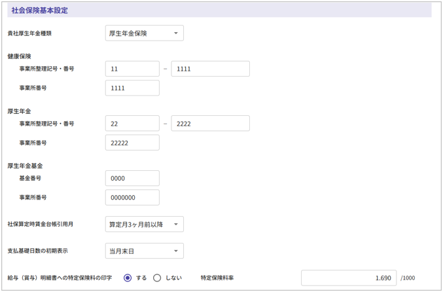Click the arrow icon in the 算定月3ヶ月前以降 dropdown
This screenshot has width=443, height=292.
pos(175,225)
